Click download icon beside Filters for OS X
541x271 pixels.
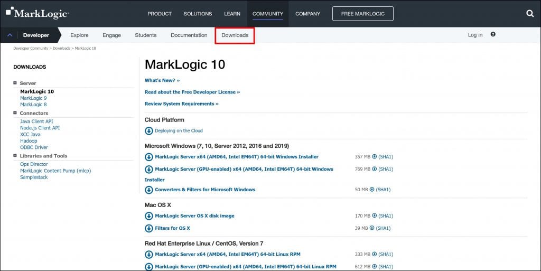click(x=149, y=228)
